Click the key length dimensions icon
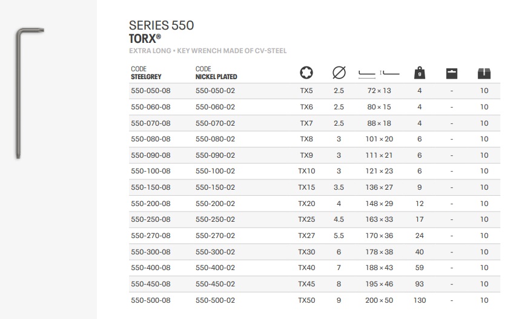Image resolution: width=516 pixels, height=319 pixels. coord(379,74)
